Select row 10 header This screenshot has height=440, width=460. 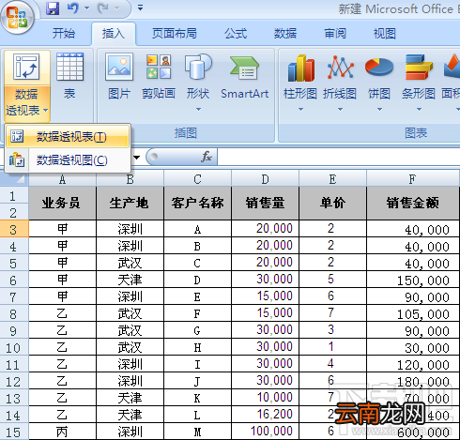pyautogui.click(x=14, y=348)
